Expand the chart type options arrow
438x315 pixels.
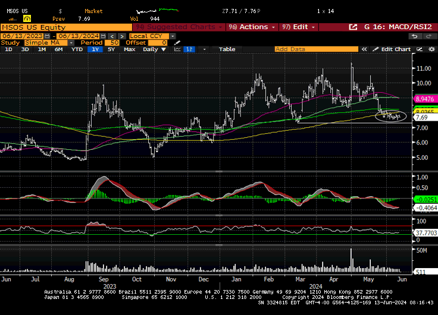204,49
